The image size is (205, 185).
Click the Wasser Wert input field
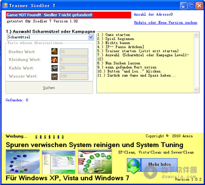[74, 76]
